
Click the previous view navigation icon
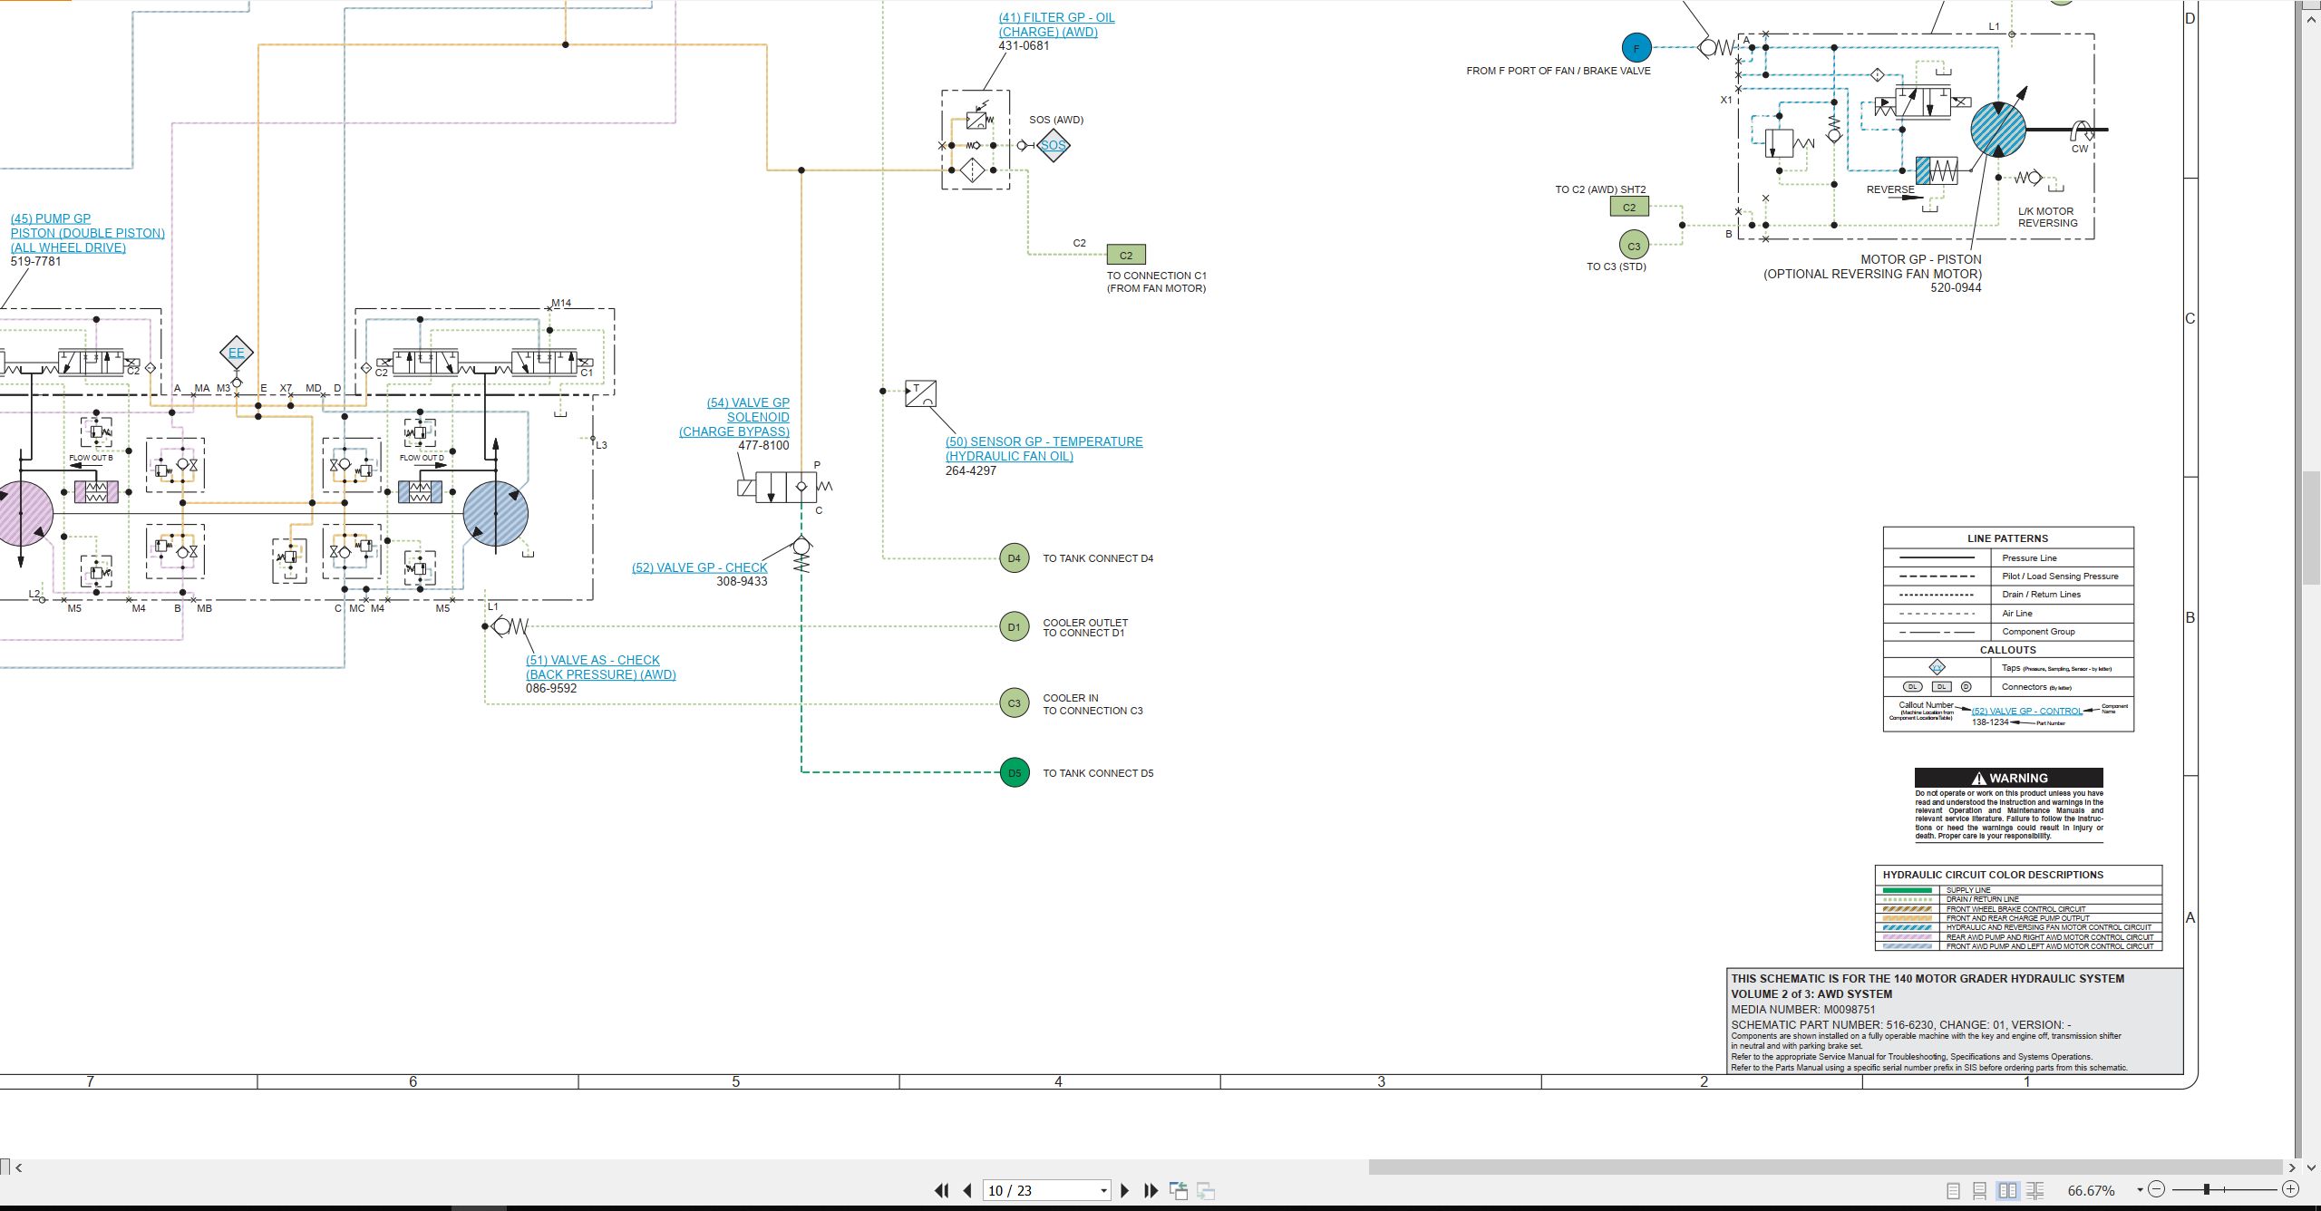click(1179, 1190)
